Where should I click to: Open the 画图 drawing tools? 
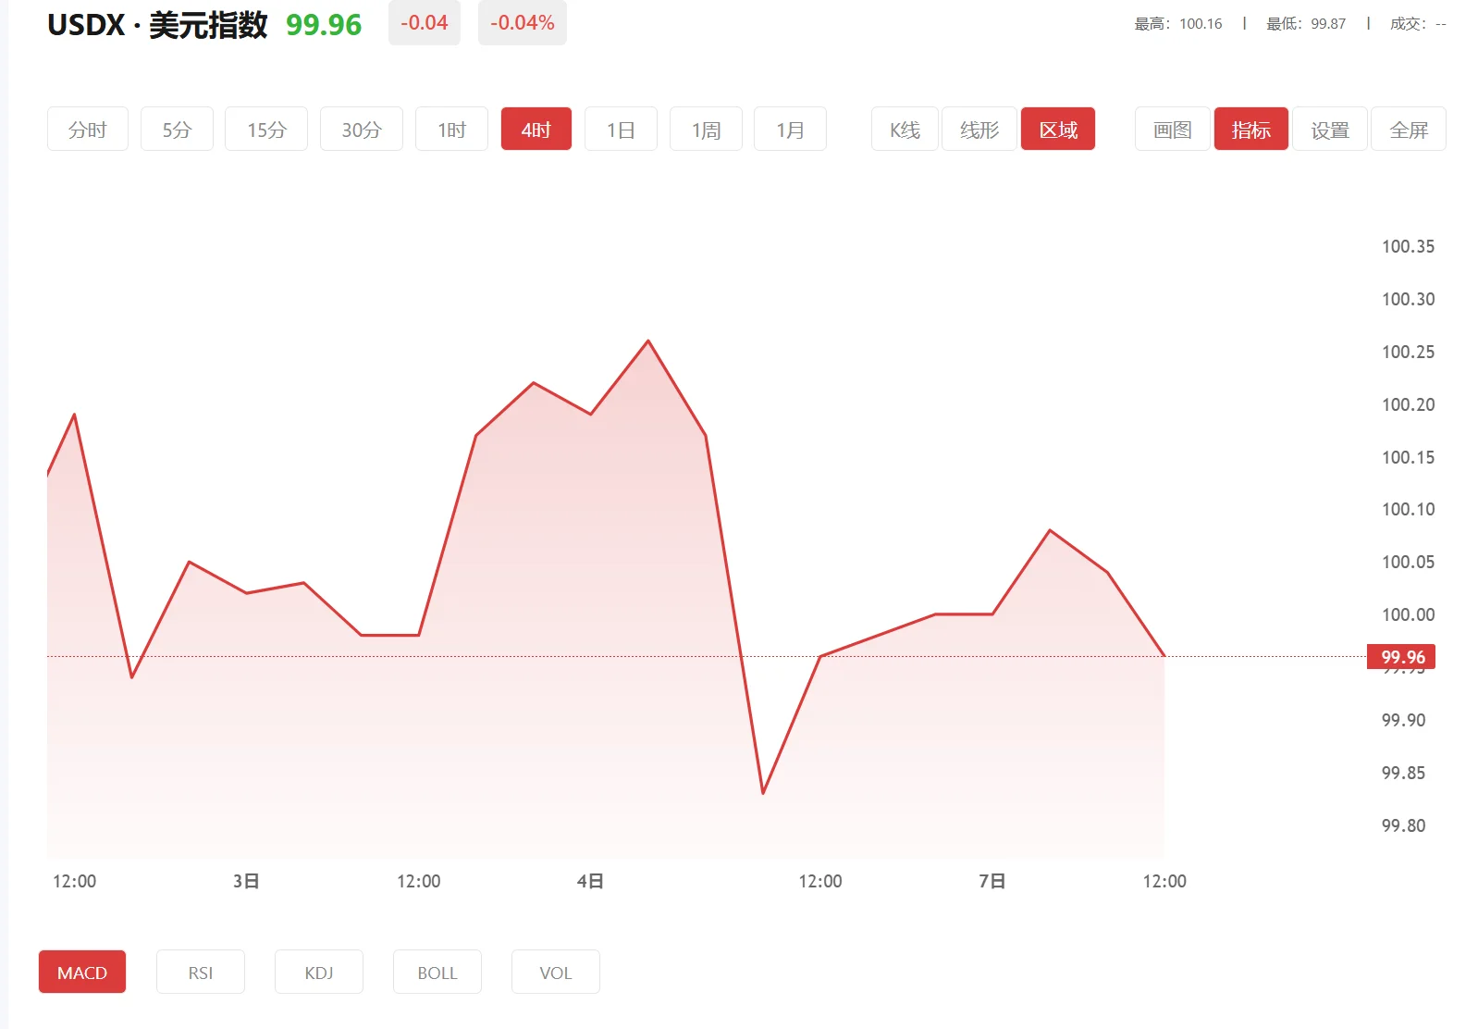(1172, 130)
